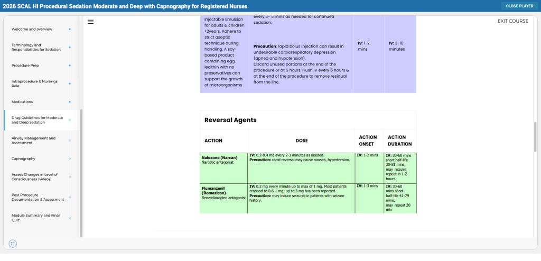Go to the Procedure Prep lesson
This screenshot has width=541, height=261.
tap(26, 66)
